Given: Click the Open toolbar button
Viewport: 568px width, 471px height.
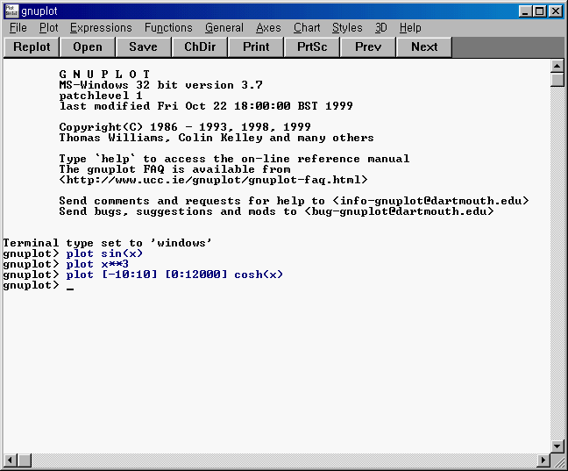Looking at the screenshot, I should 88,47.
